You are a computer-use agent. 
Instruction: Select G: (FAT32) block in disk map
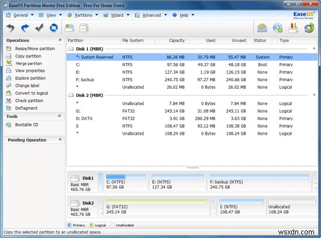(x=156, y=207)
